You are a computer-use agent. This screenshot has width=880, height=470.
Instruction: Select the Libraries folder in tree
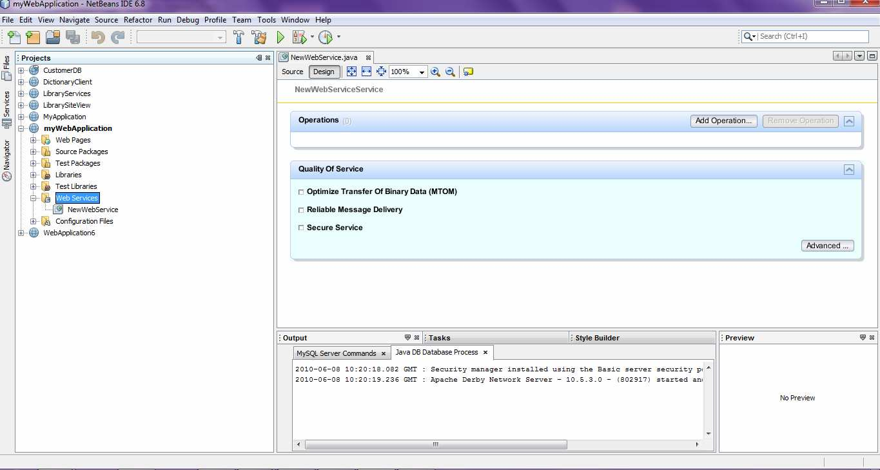pyautogui.click(x=68, y=175)
